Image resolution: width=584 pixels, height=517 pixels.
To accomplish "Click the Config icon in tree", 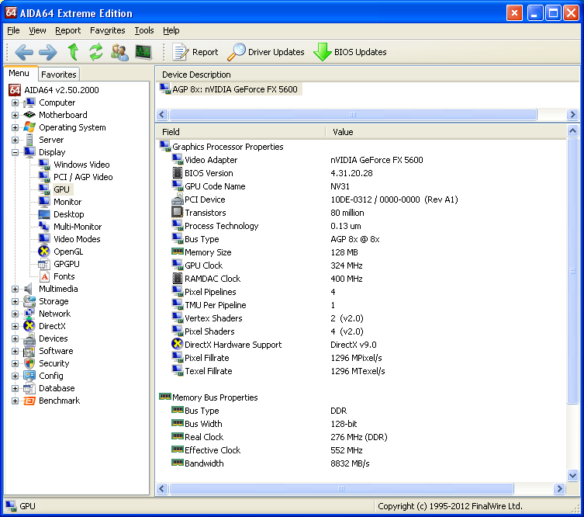I will point(29,376).
